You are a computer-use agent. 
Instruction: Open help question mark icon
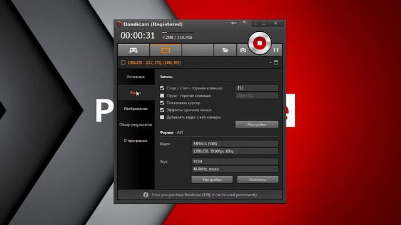pyautogui.click(x=244, y=23)
